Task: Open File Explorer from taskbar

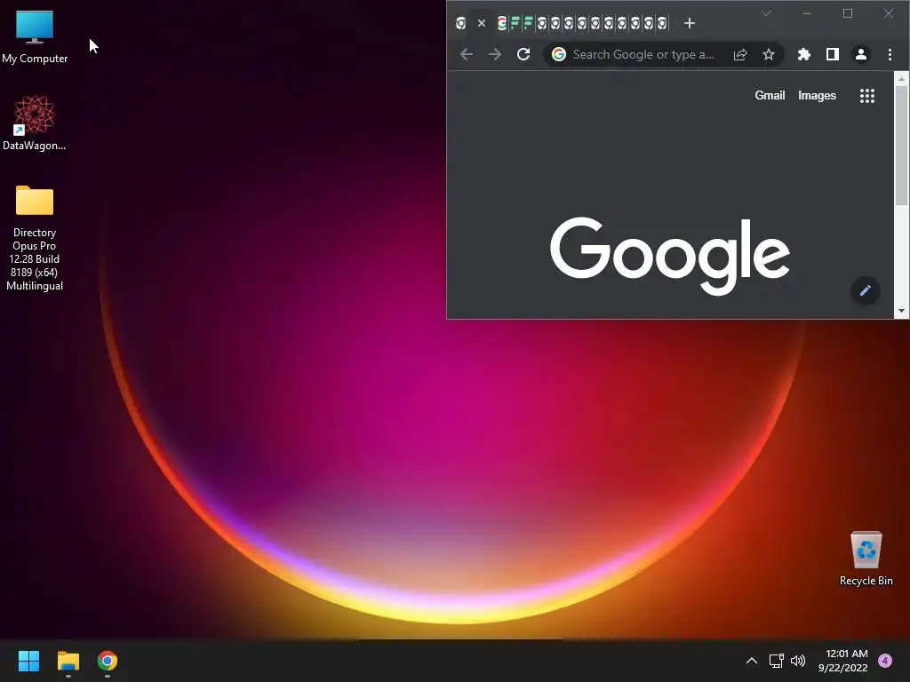Action: pyautogui.click(x=68, y=661)
